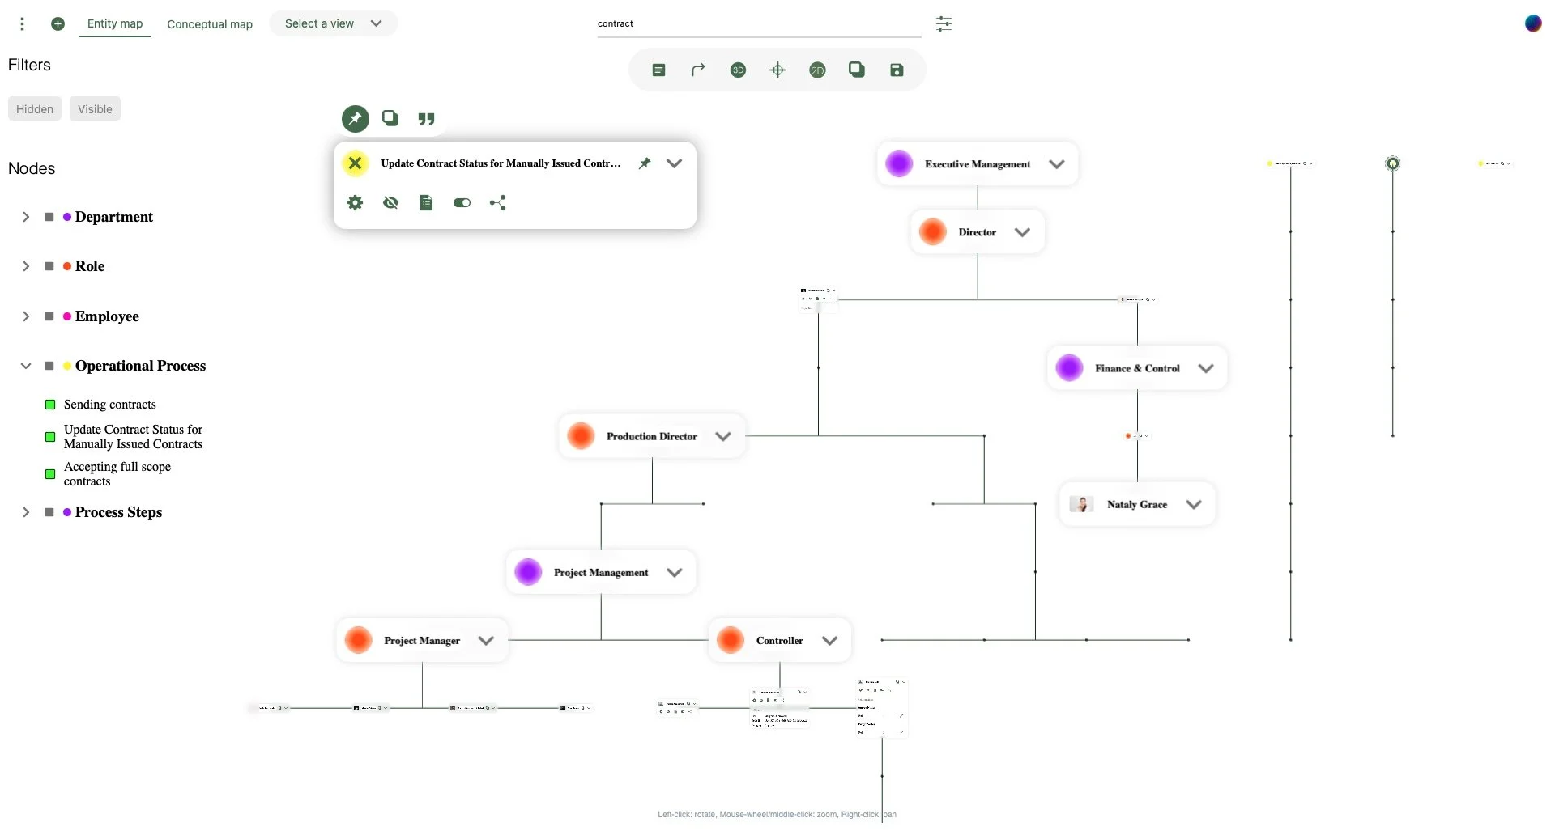Click the document icon in the node card
Screen dimensions: 1555x831
click(x=426, y=202)
